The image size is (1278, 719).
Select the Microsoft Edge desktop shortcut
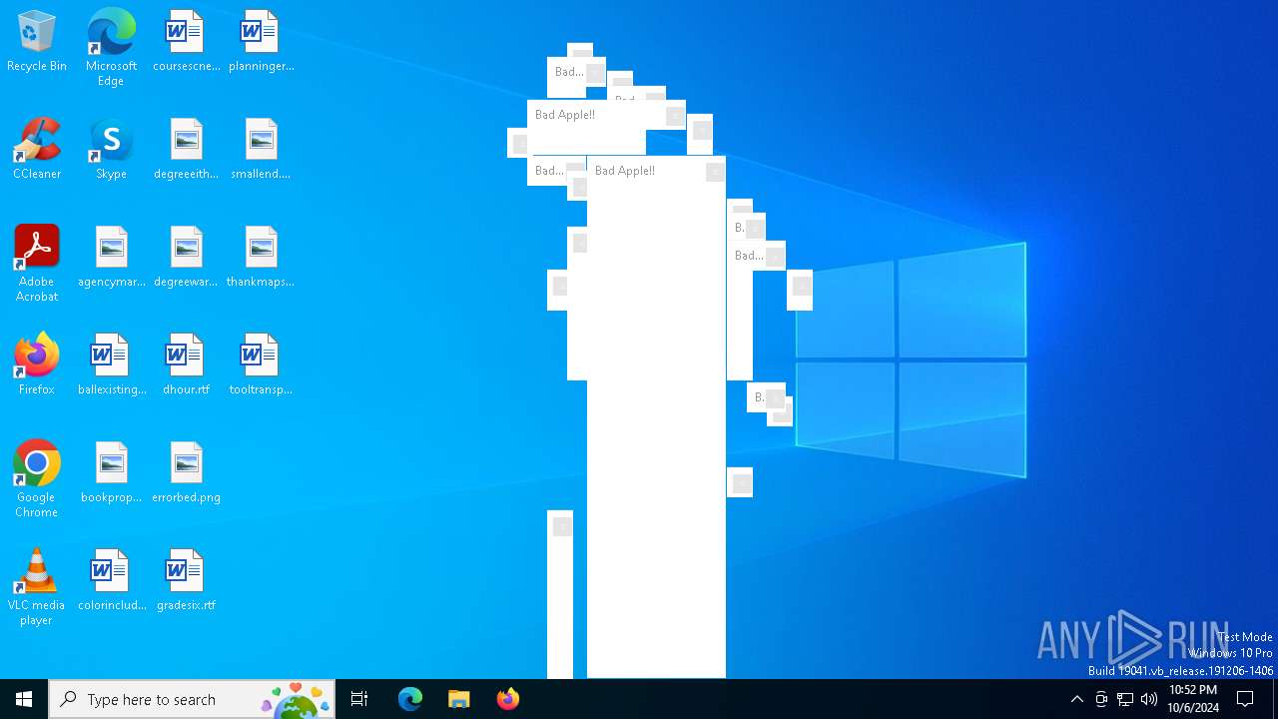pos(111,47)
